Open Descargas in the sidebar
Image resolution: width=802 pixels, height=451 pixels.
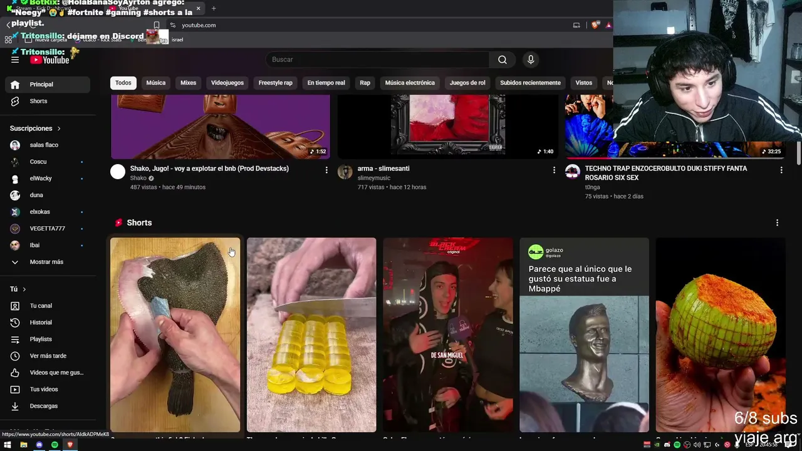click(48, 406)
